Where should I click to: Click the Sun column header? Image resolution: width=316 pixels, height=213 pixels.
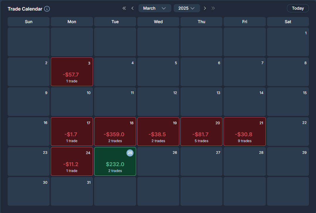click(x=29, y=22)
